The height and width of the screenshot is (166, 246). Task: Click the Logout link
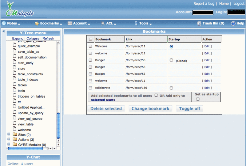(239, 4)
